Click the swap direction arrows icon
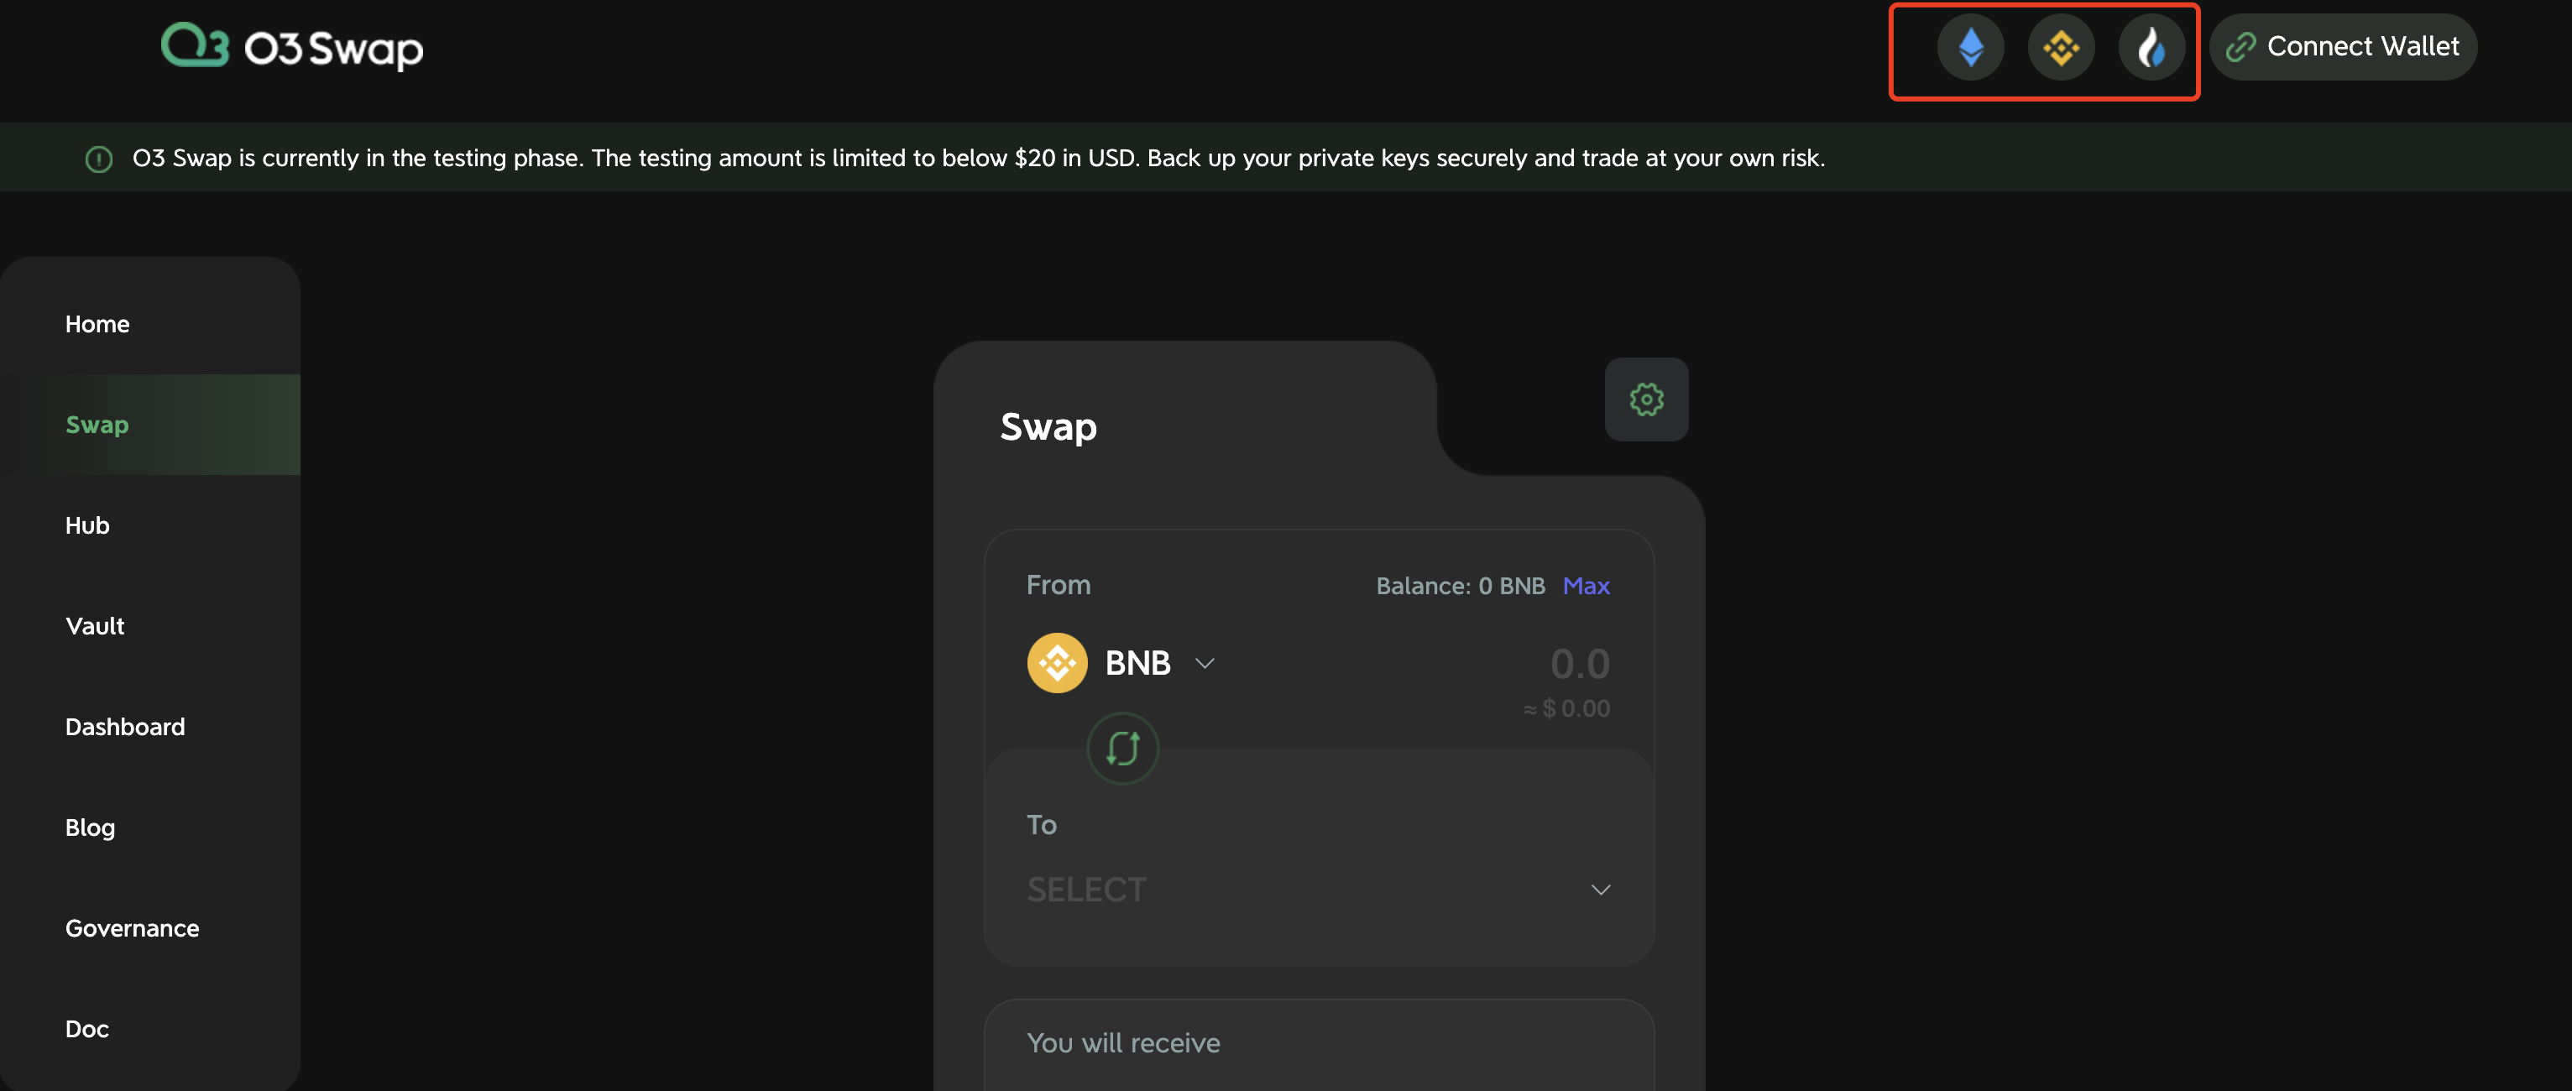2572x1091 pixels. [x=1121, y=749]
